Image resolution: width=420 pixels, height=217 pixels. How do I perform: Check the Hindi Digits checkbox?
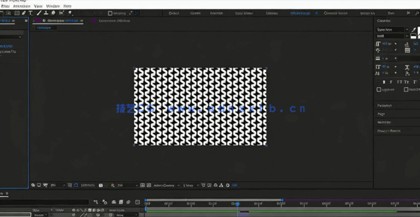406,89
